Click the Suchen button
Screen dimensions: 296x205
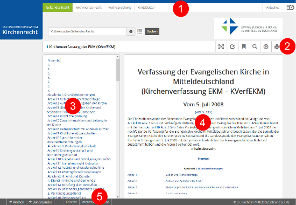coord(152,31)
